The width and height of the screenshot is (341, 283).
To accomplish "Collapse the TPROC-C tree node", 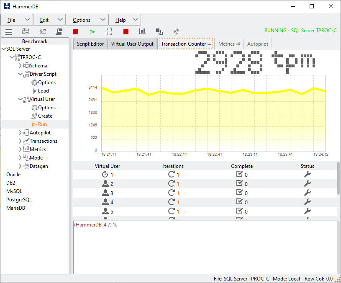I will (x=12, y=57).
